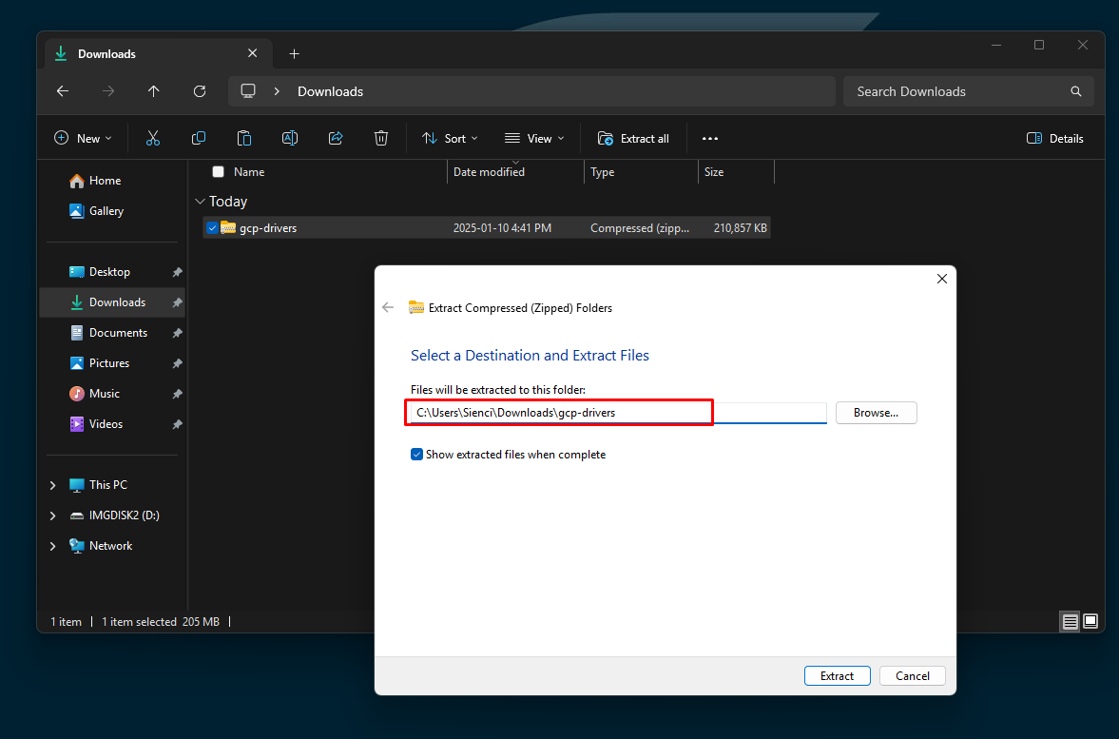Open sharing with the Share icon

(x=336, y=138)
